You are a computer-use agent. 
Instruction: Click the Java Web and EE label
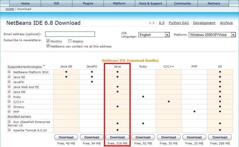(26, 87)
